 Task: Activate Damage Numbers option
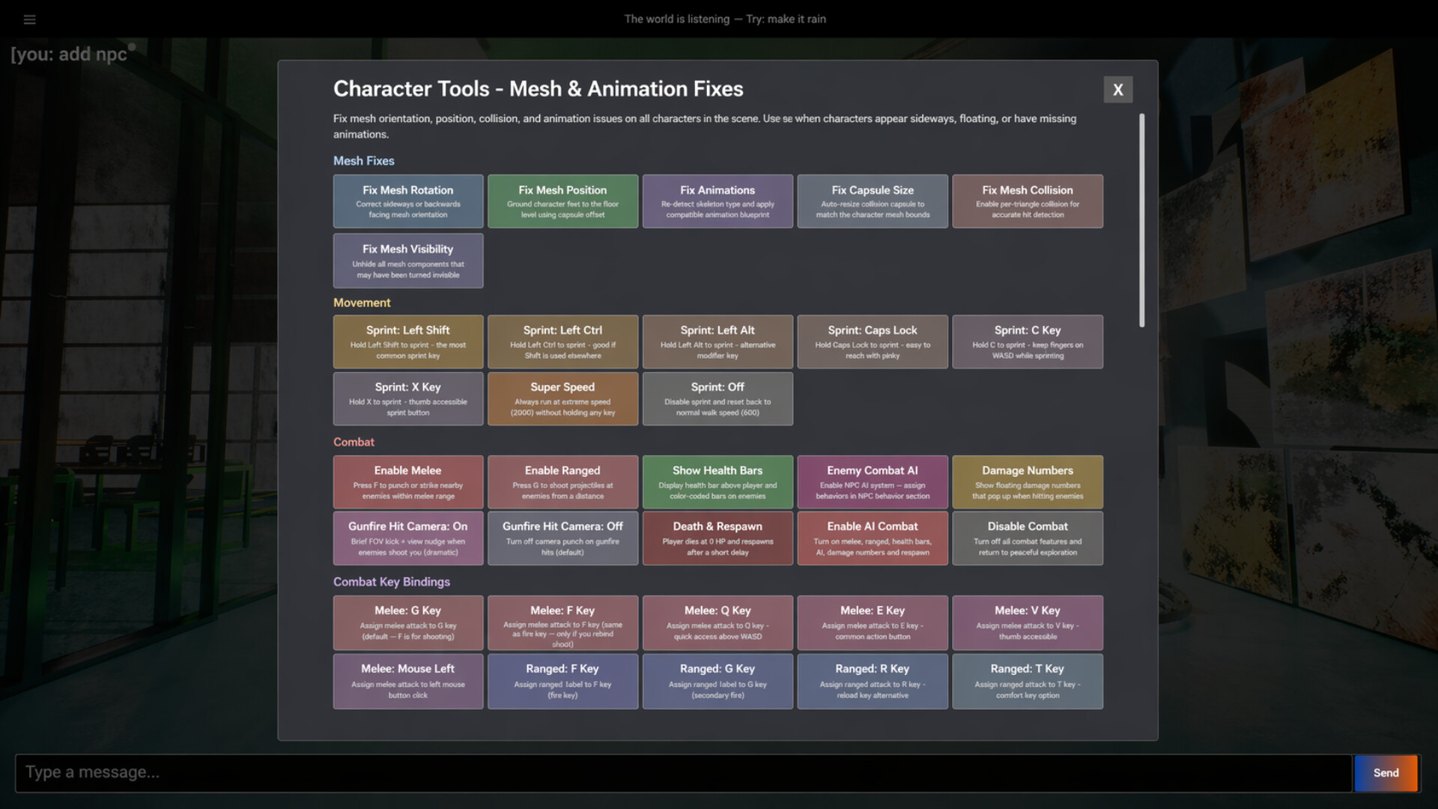pyautogui.click(x=1028, y=482)
